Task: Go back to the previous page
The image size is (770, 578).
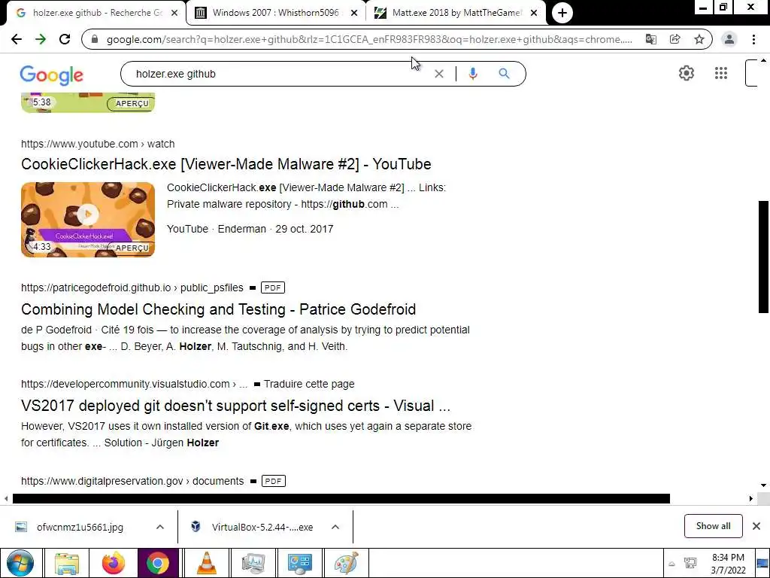Action: 17,39
